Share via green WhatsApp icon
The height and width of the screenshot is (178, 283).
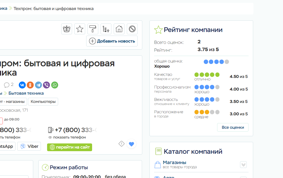coord(55,85)
